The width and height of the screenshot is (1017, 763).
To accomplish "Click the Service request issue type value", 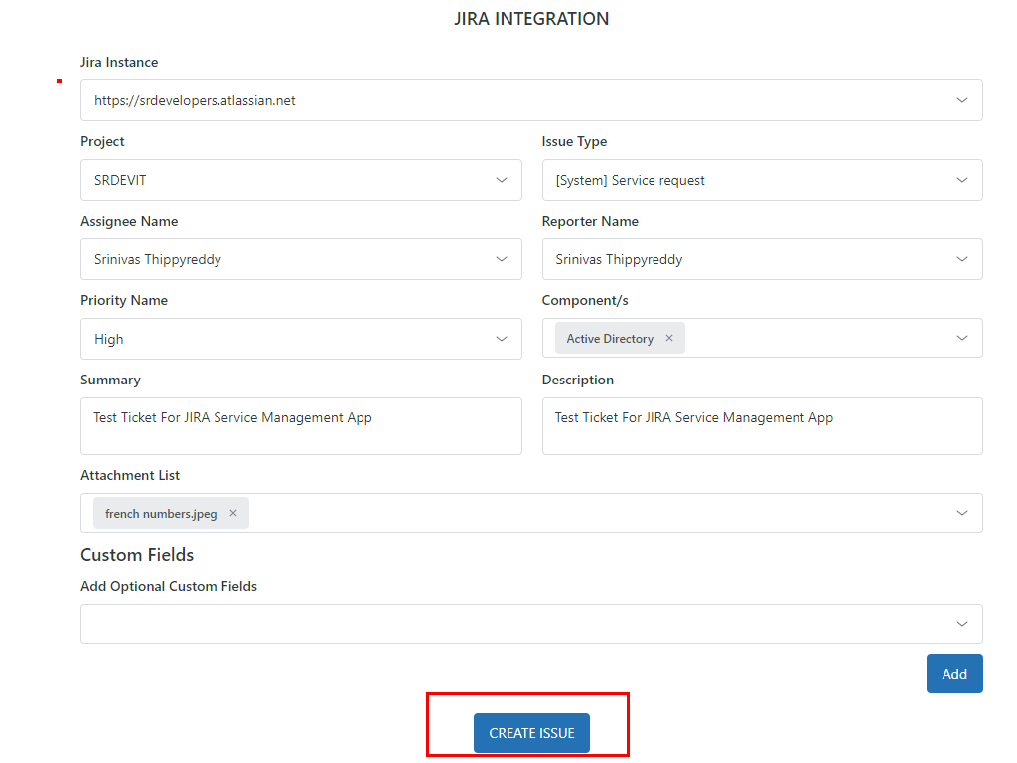I will click(x=630, y=180).
